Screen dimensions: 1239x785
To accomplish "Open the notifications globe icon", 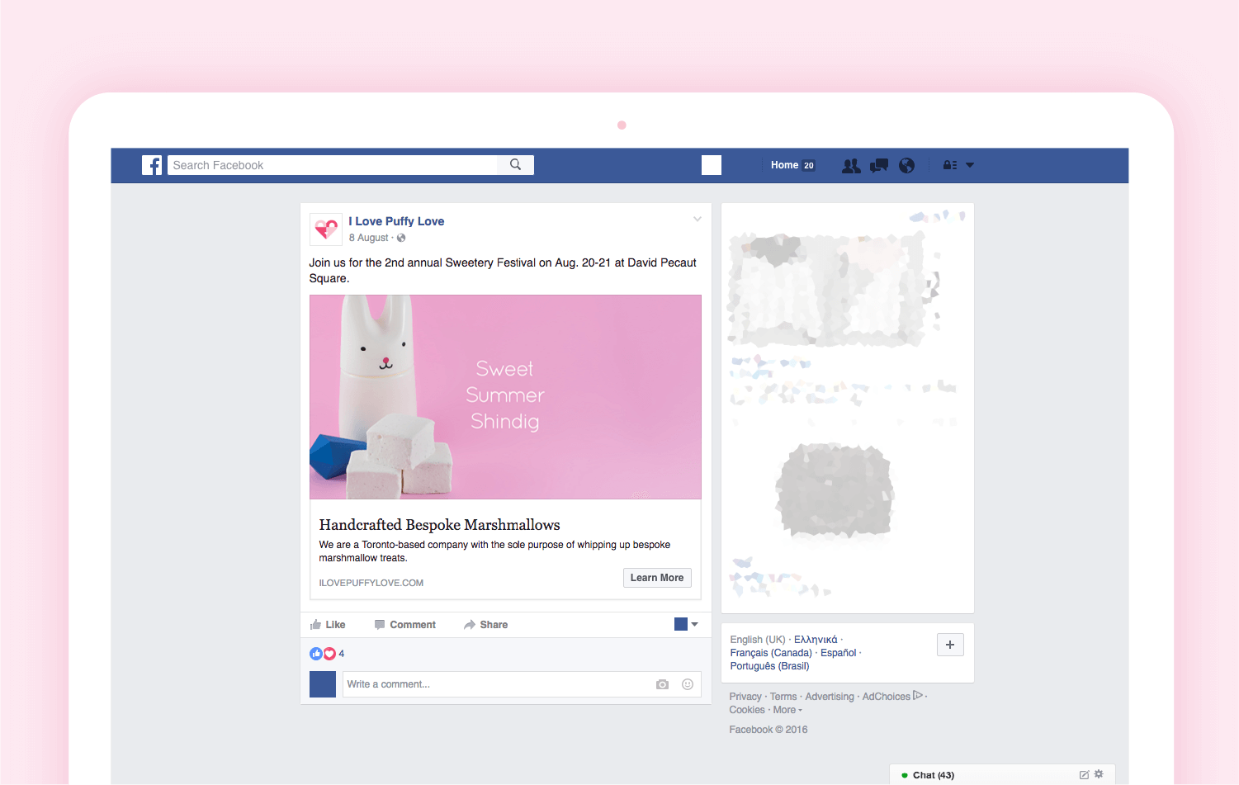I will point(906,166).
